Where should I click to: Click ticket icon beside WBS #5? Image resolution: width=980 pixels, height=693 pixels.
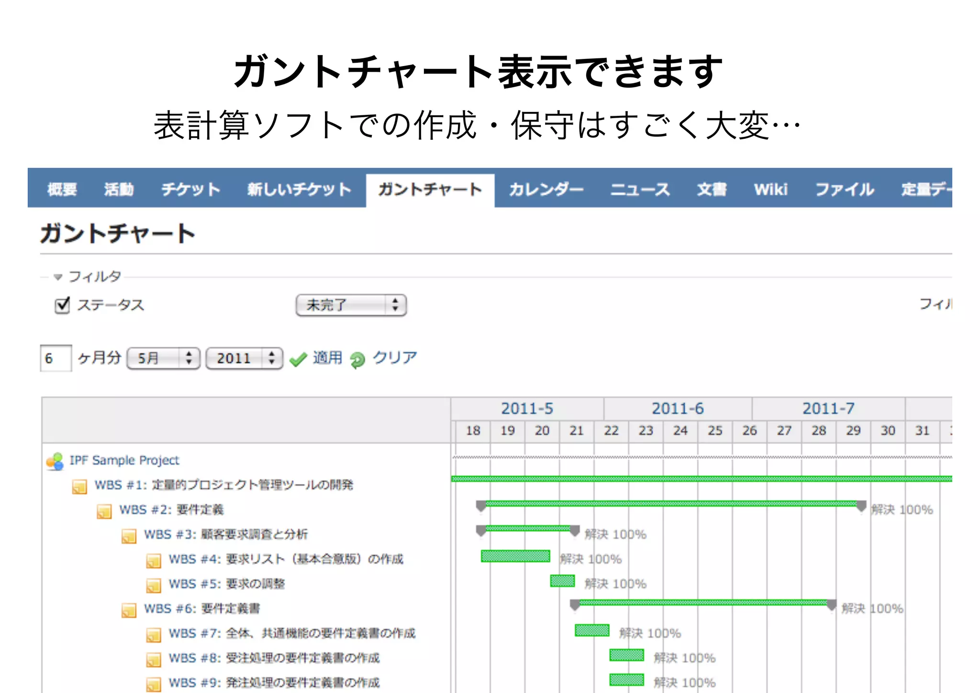point(154,586)
